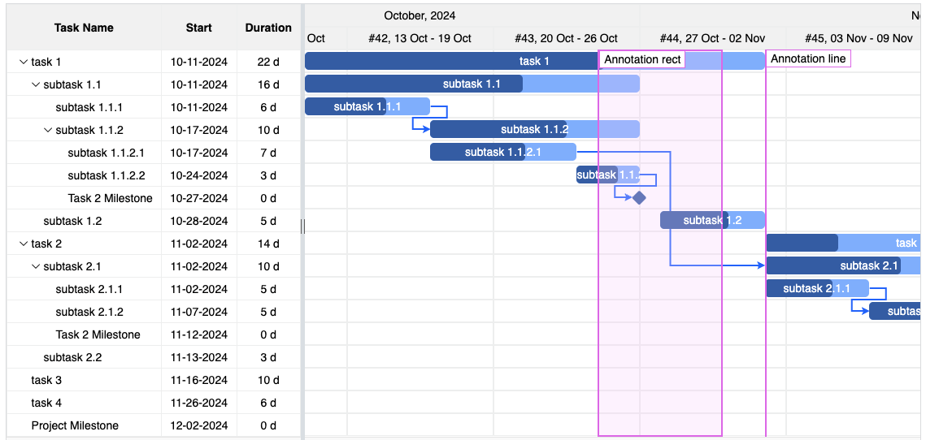Click week #42, 13 Oct - 19 Oct header
The image size is (926, 440).
click(x=420, y=38)
